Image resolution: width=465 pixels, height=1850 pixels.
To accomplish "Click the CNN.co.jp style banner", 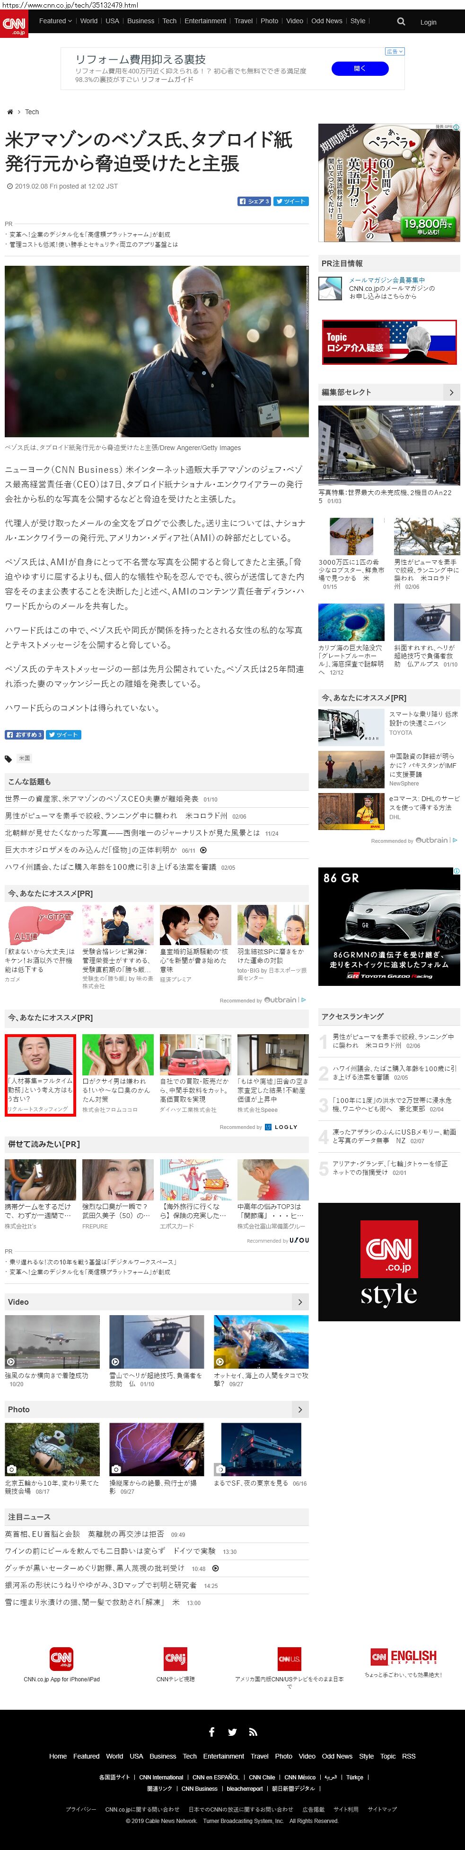I will pos(389,1262).
